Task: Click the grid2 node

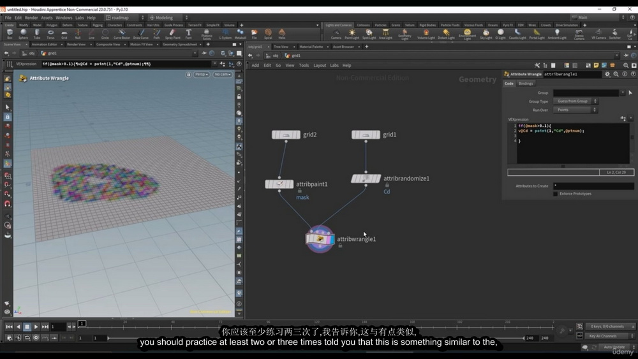Action: [x=286, y=135]
